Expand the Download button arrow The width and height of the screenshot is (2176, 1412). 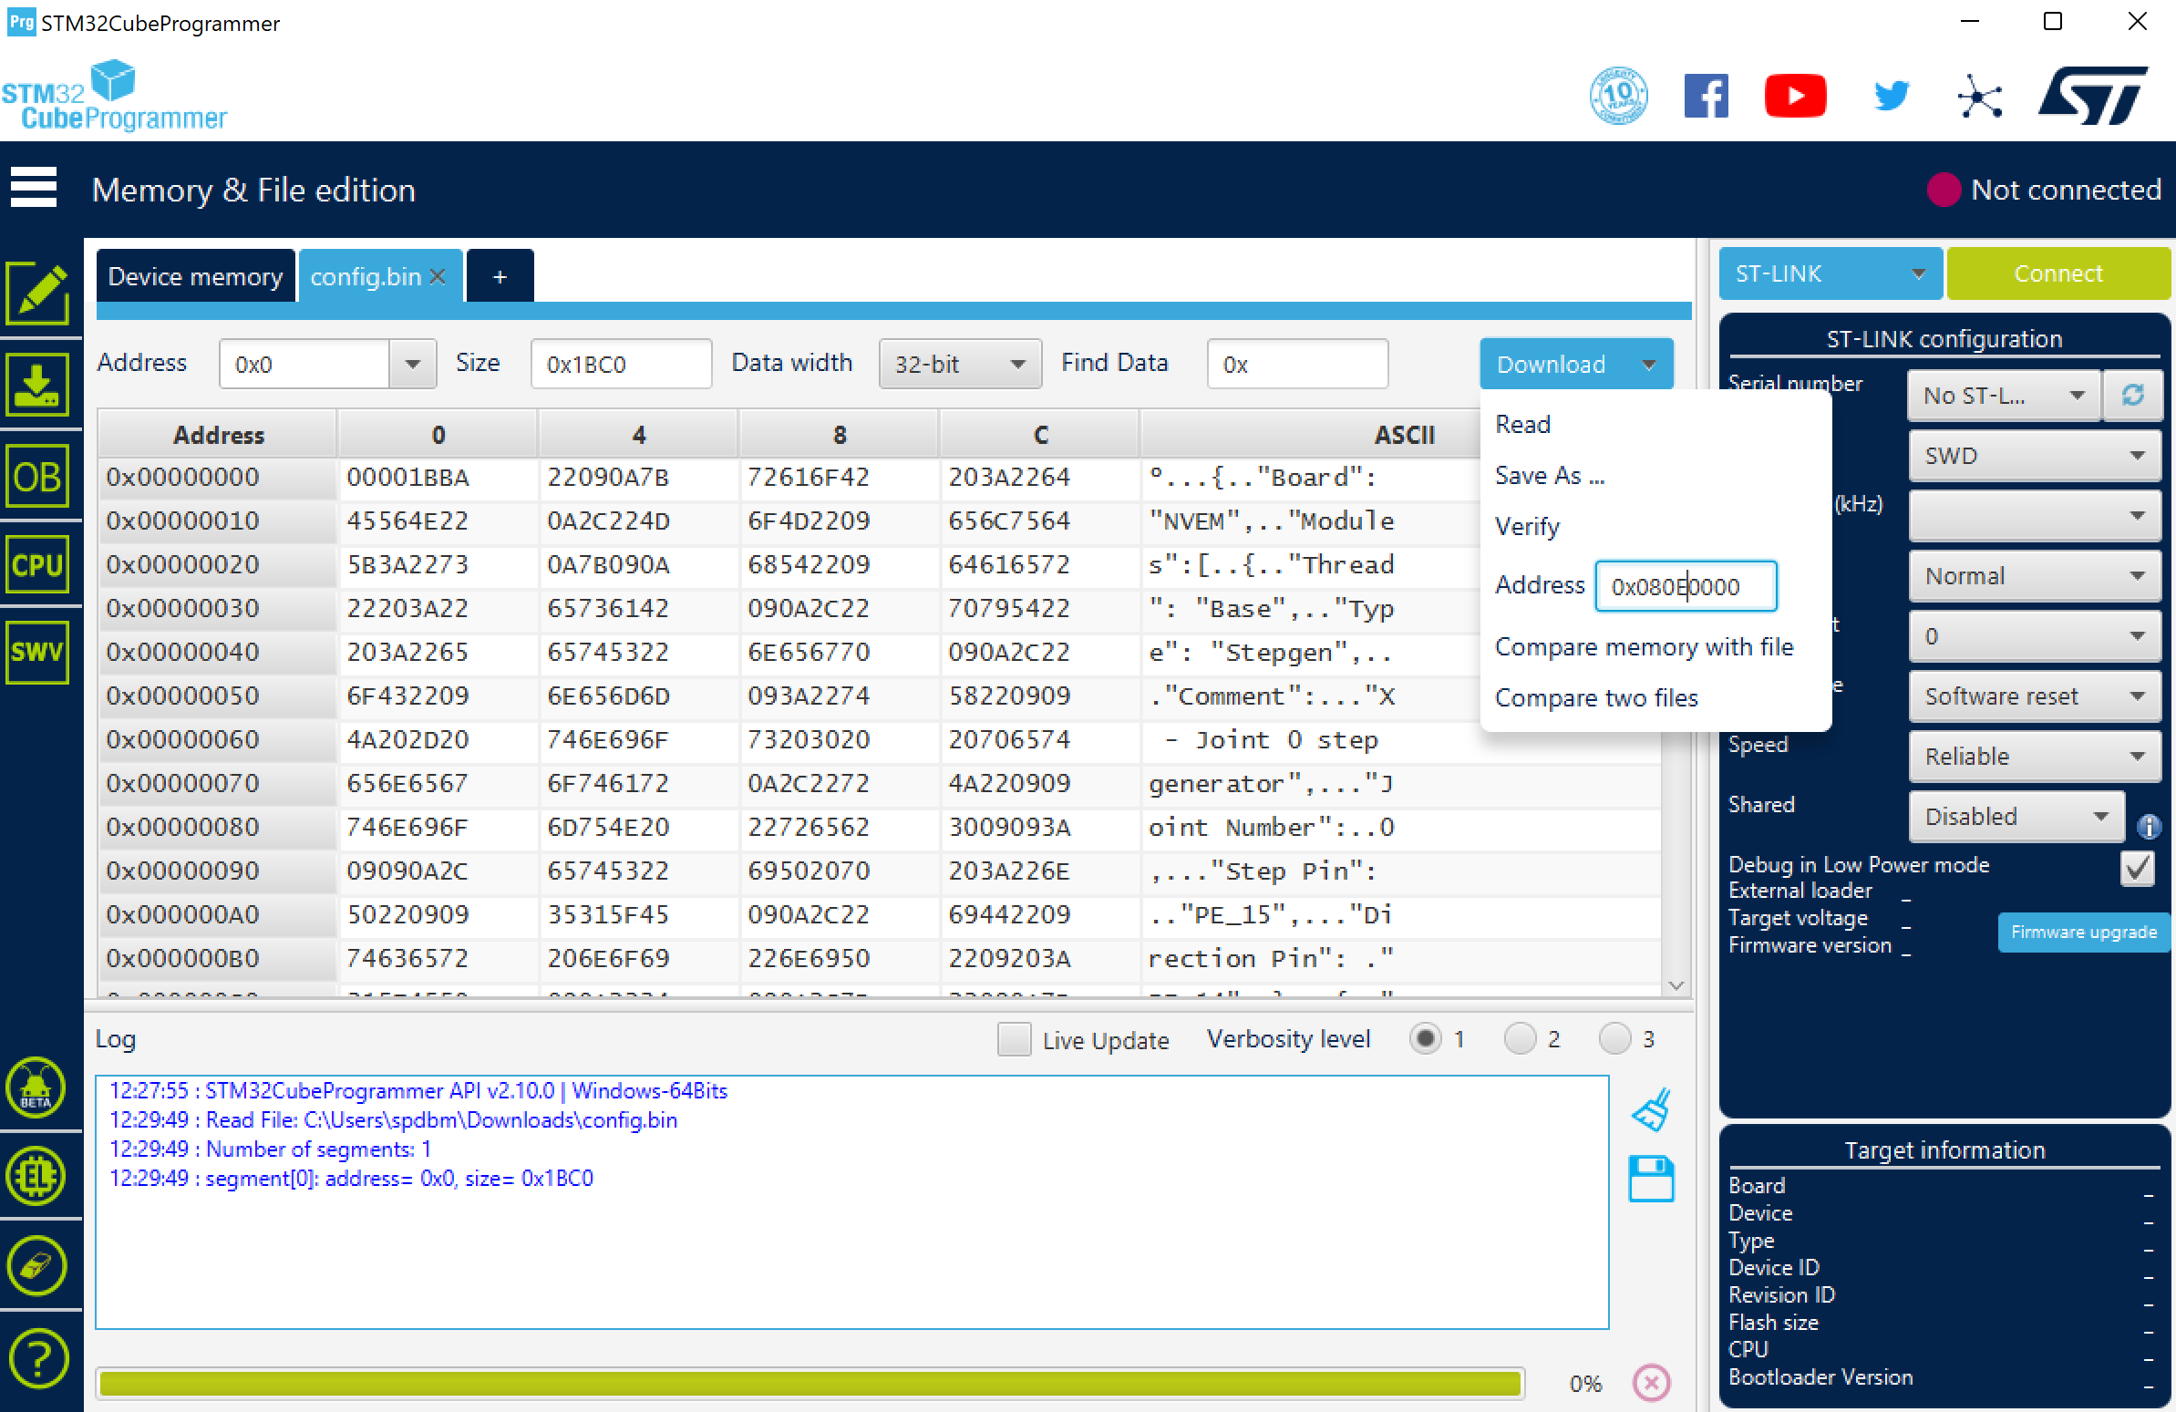[1648, 363]
